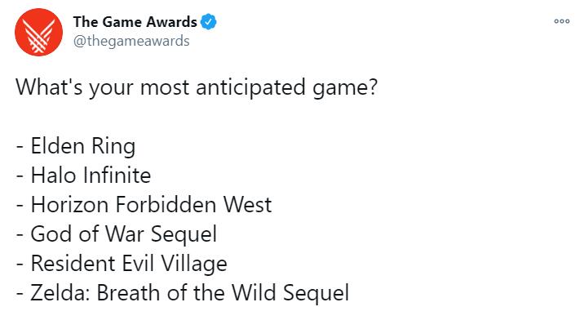Click the Elden Ring list entry

(76, 146)
